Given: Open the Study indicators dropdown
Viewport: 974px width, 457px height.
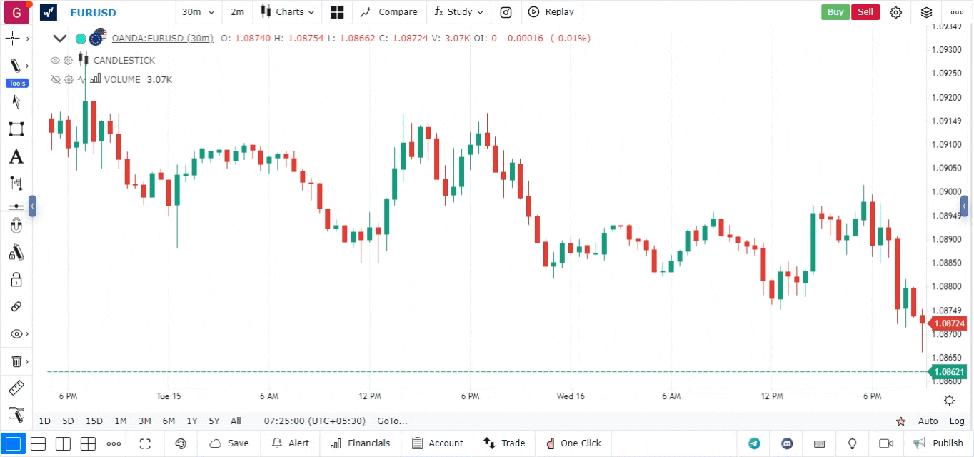Looking at the screenshot, I should (x=458, y=12).
